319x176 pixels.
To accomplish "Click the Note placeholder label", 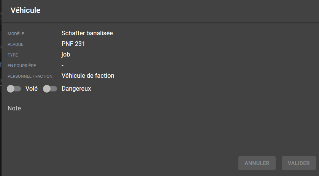I will (14, 108).
